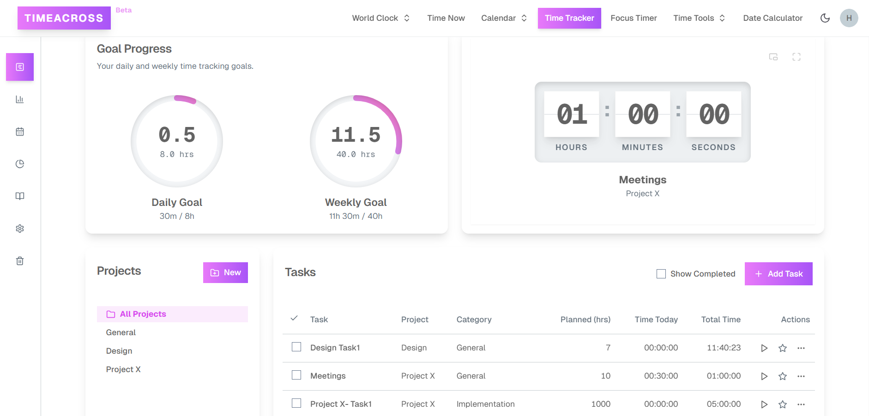Open the pie chart sidebar icon
Viewport: 869px width, 416px height.
20,164
